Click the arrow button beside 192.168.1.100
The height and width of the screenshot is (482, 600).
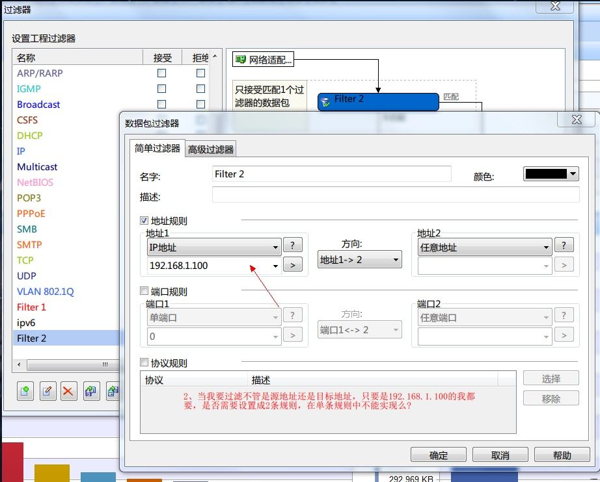click(x=293, y=265)
